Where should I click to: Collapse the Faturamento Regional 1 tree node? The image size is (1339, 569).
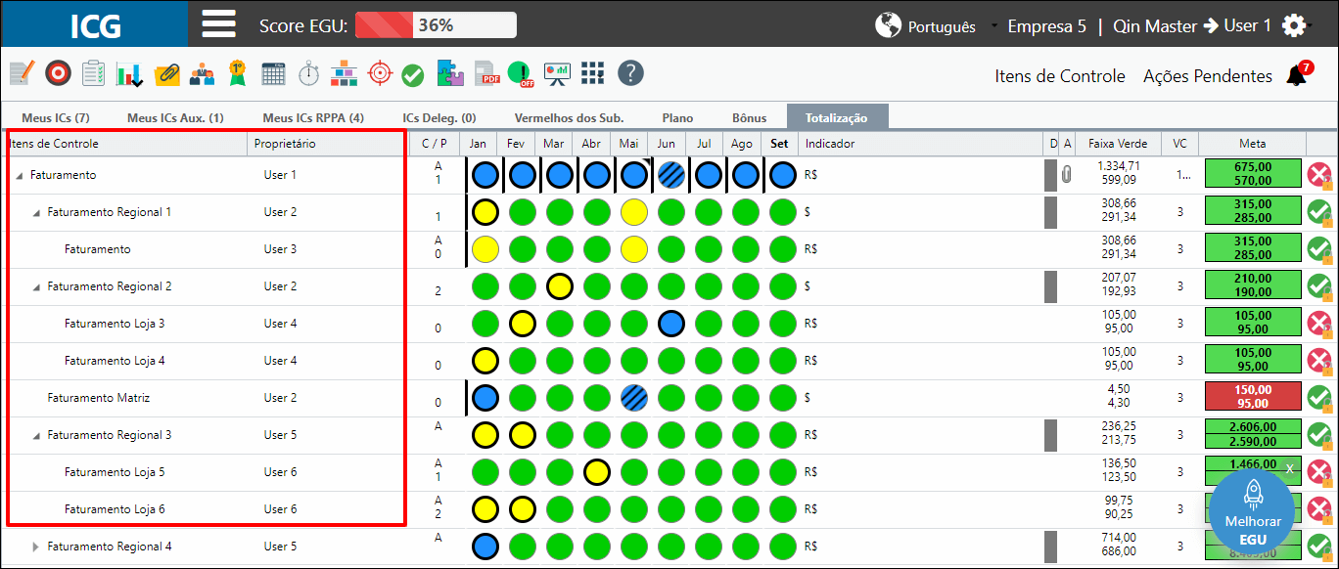click(37, 212)
